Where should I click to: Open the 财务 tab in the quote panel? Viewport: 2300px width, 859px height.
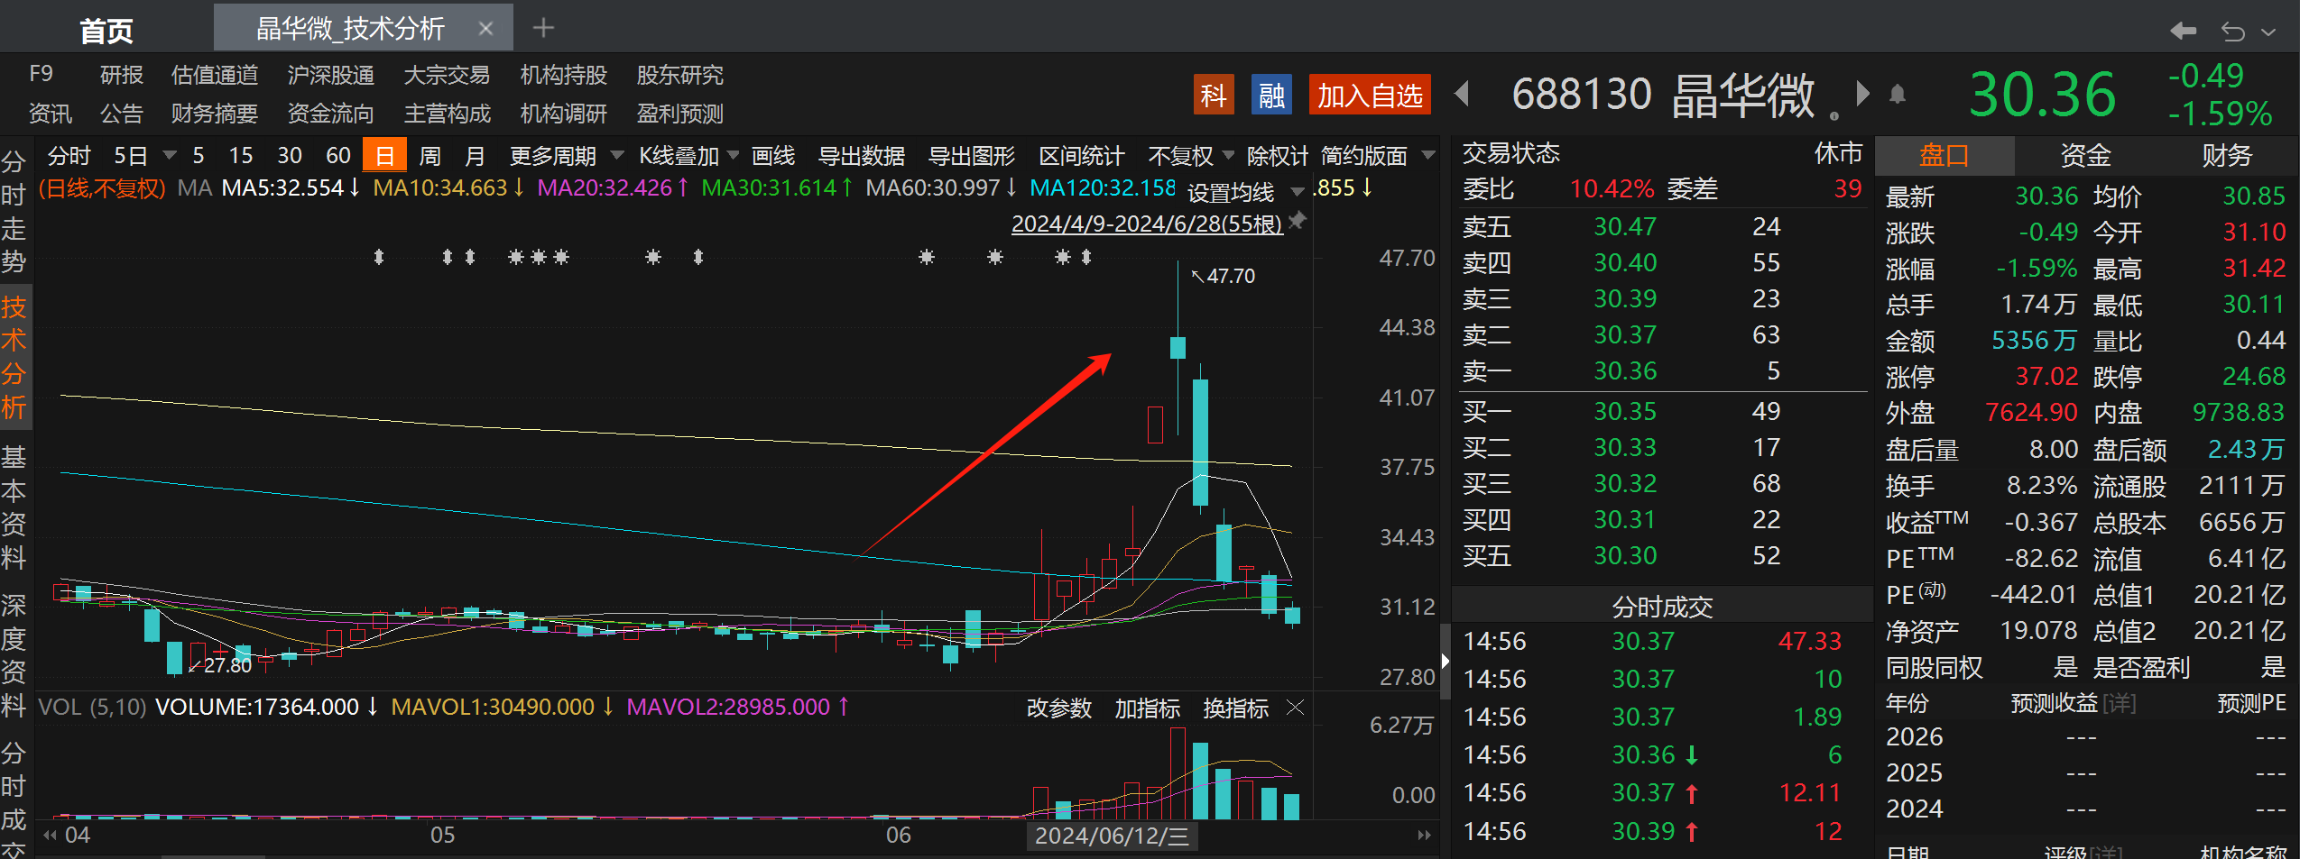(x=2226, y=156)
